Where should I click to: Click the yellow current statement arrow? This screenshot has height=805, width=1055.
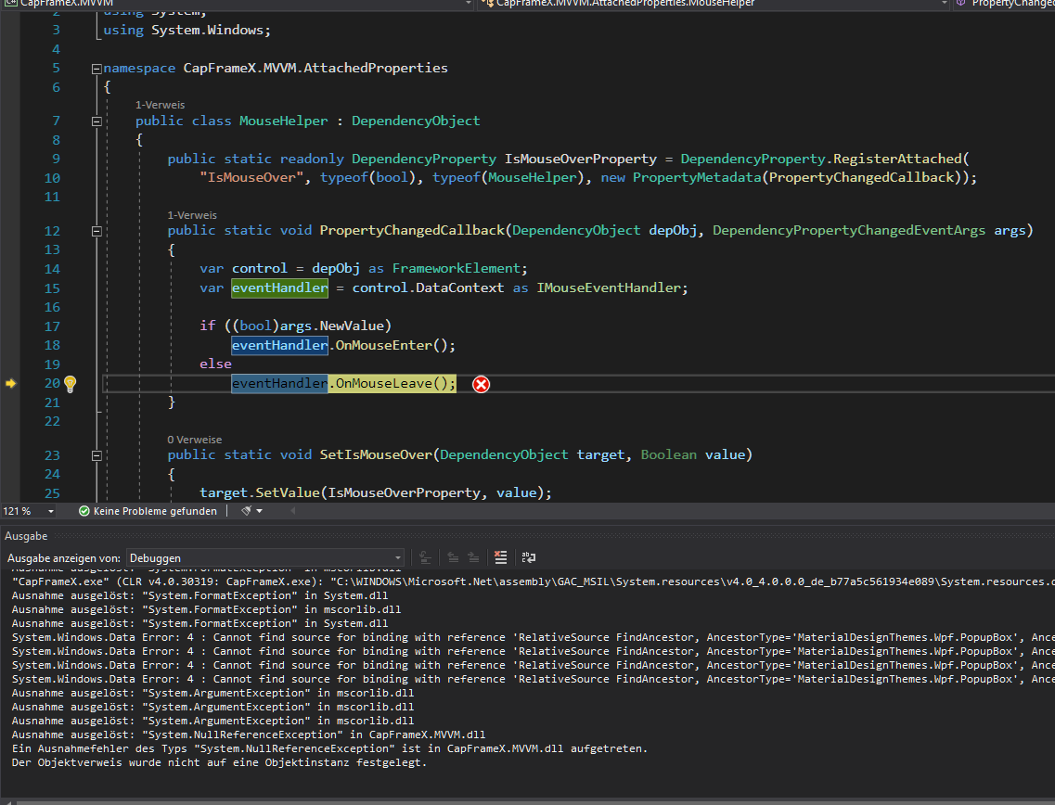tap(11, 383)
